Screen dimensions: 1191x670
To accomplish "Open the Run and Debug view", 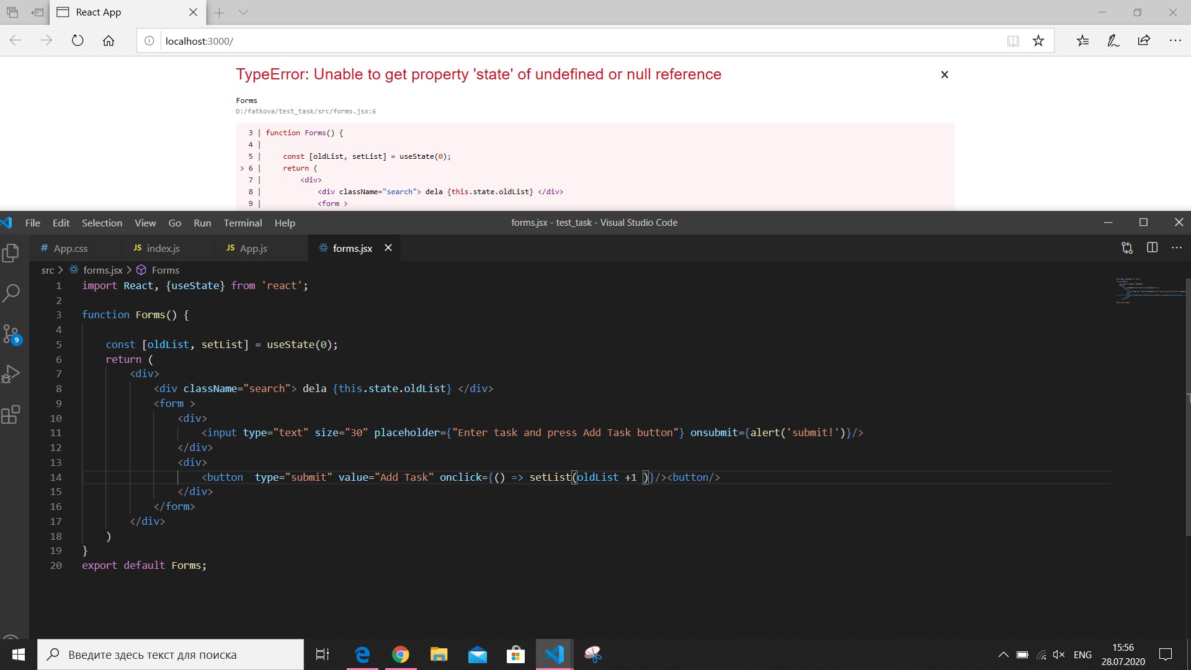I will pyautogui.click(x=11, y=374).
